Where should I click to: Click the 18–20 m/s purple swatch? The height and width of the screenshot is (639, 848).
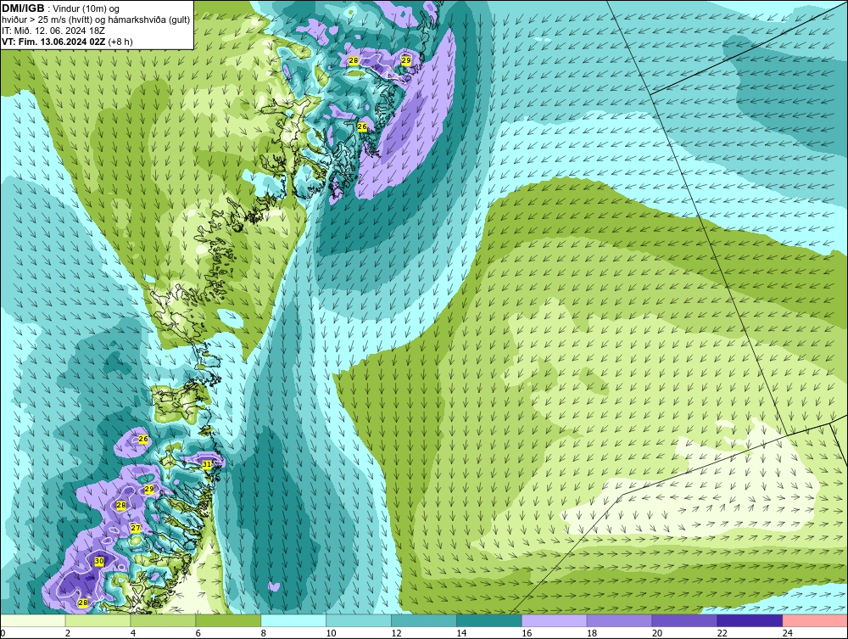619,620
